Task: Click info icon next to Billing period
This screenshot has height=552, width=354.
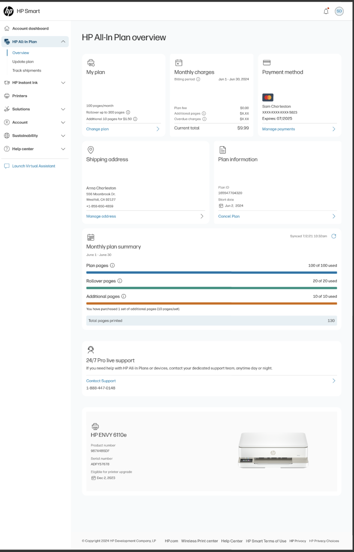Action: [198, 79]
